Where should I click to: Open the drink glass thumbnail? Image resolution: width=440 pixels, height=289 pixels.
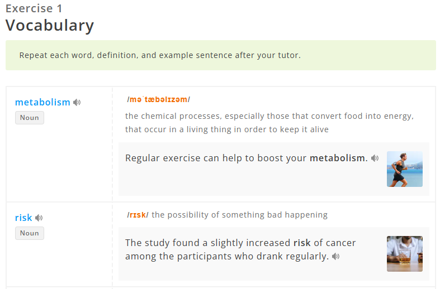tap(404, 253)
